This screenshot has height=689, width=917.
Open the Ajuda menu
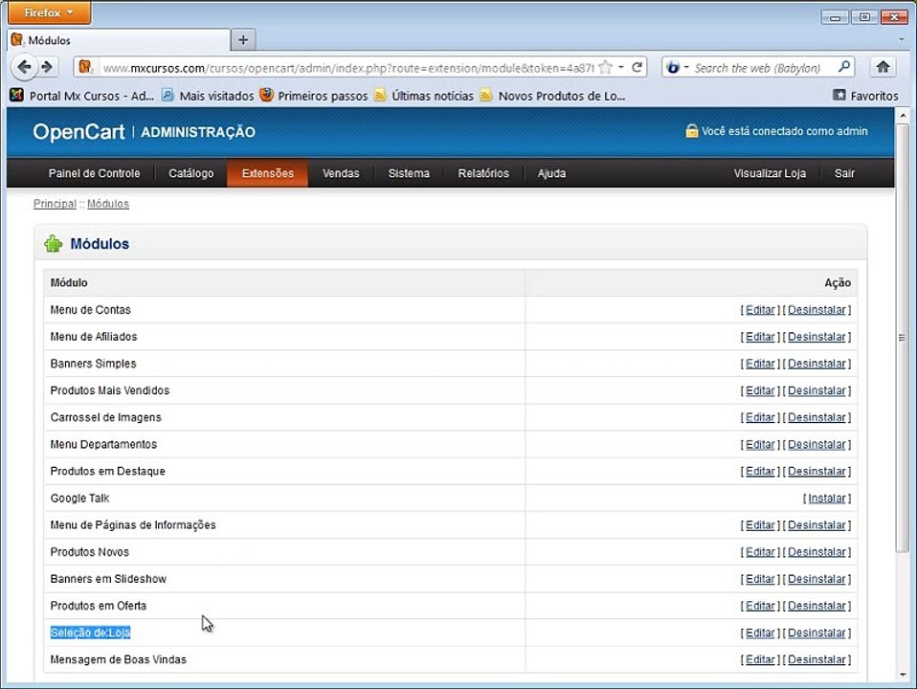point(551,173)
